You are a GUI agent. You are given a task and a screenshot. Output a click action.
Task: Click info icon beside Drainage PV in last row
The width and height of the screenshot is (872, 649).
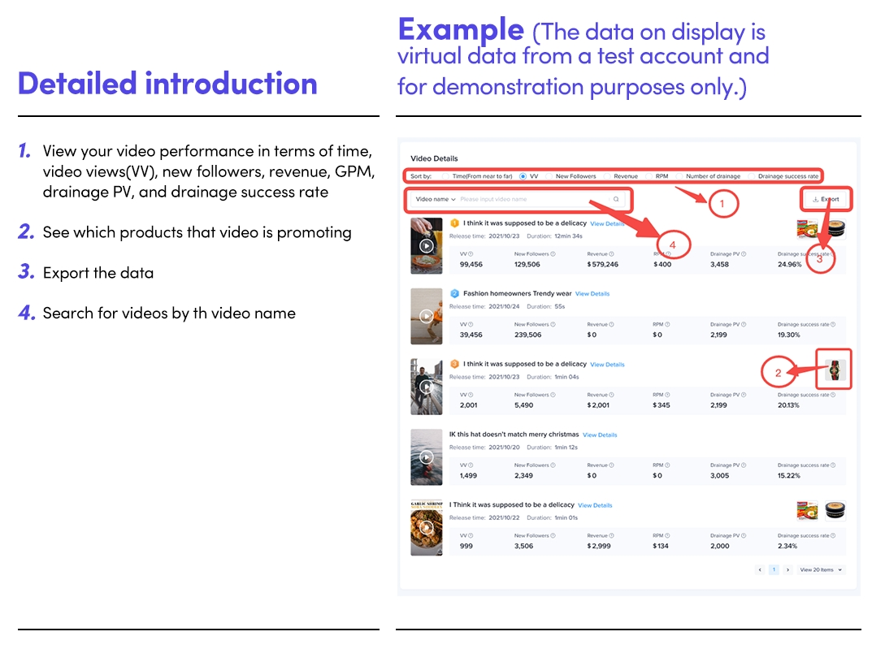coord(743,536)
